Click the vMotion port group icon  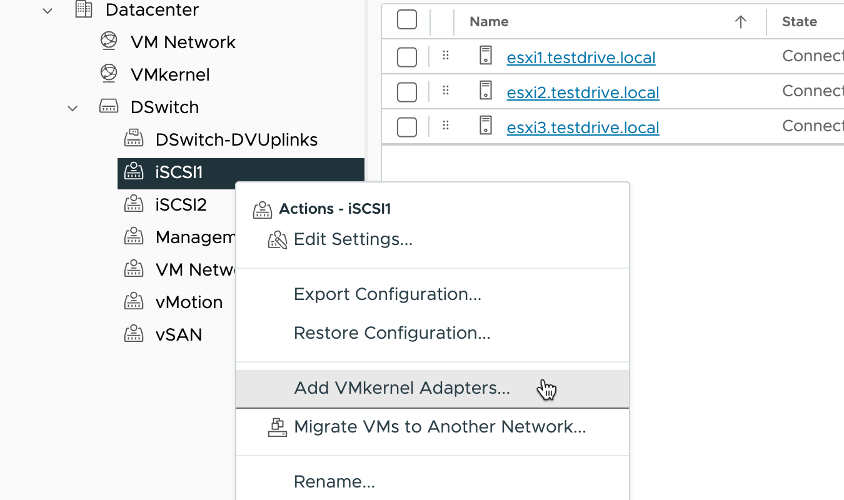[133, 302]
